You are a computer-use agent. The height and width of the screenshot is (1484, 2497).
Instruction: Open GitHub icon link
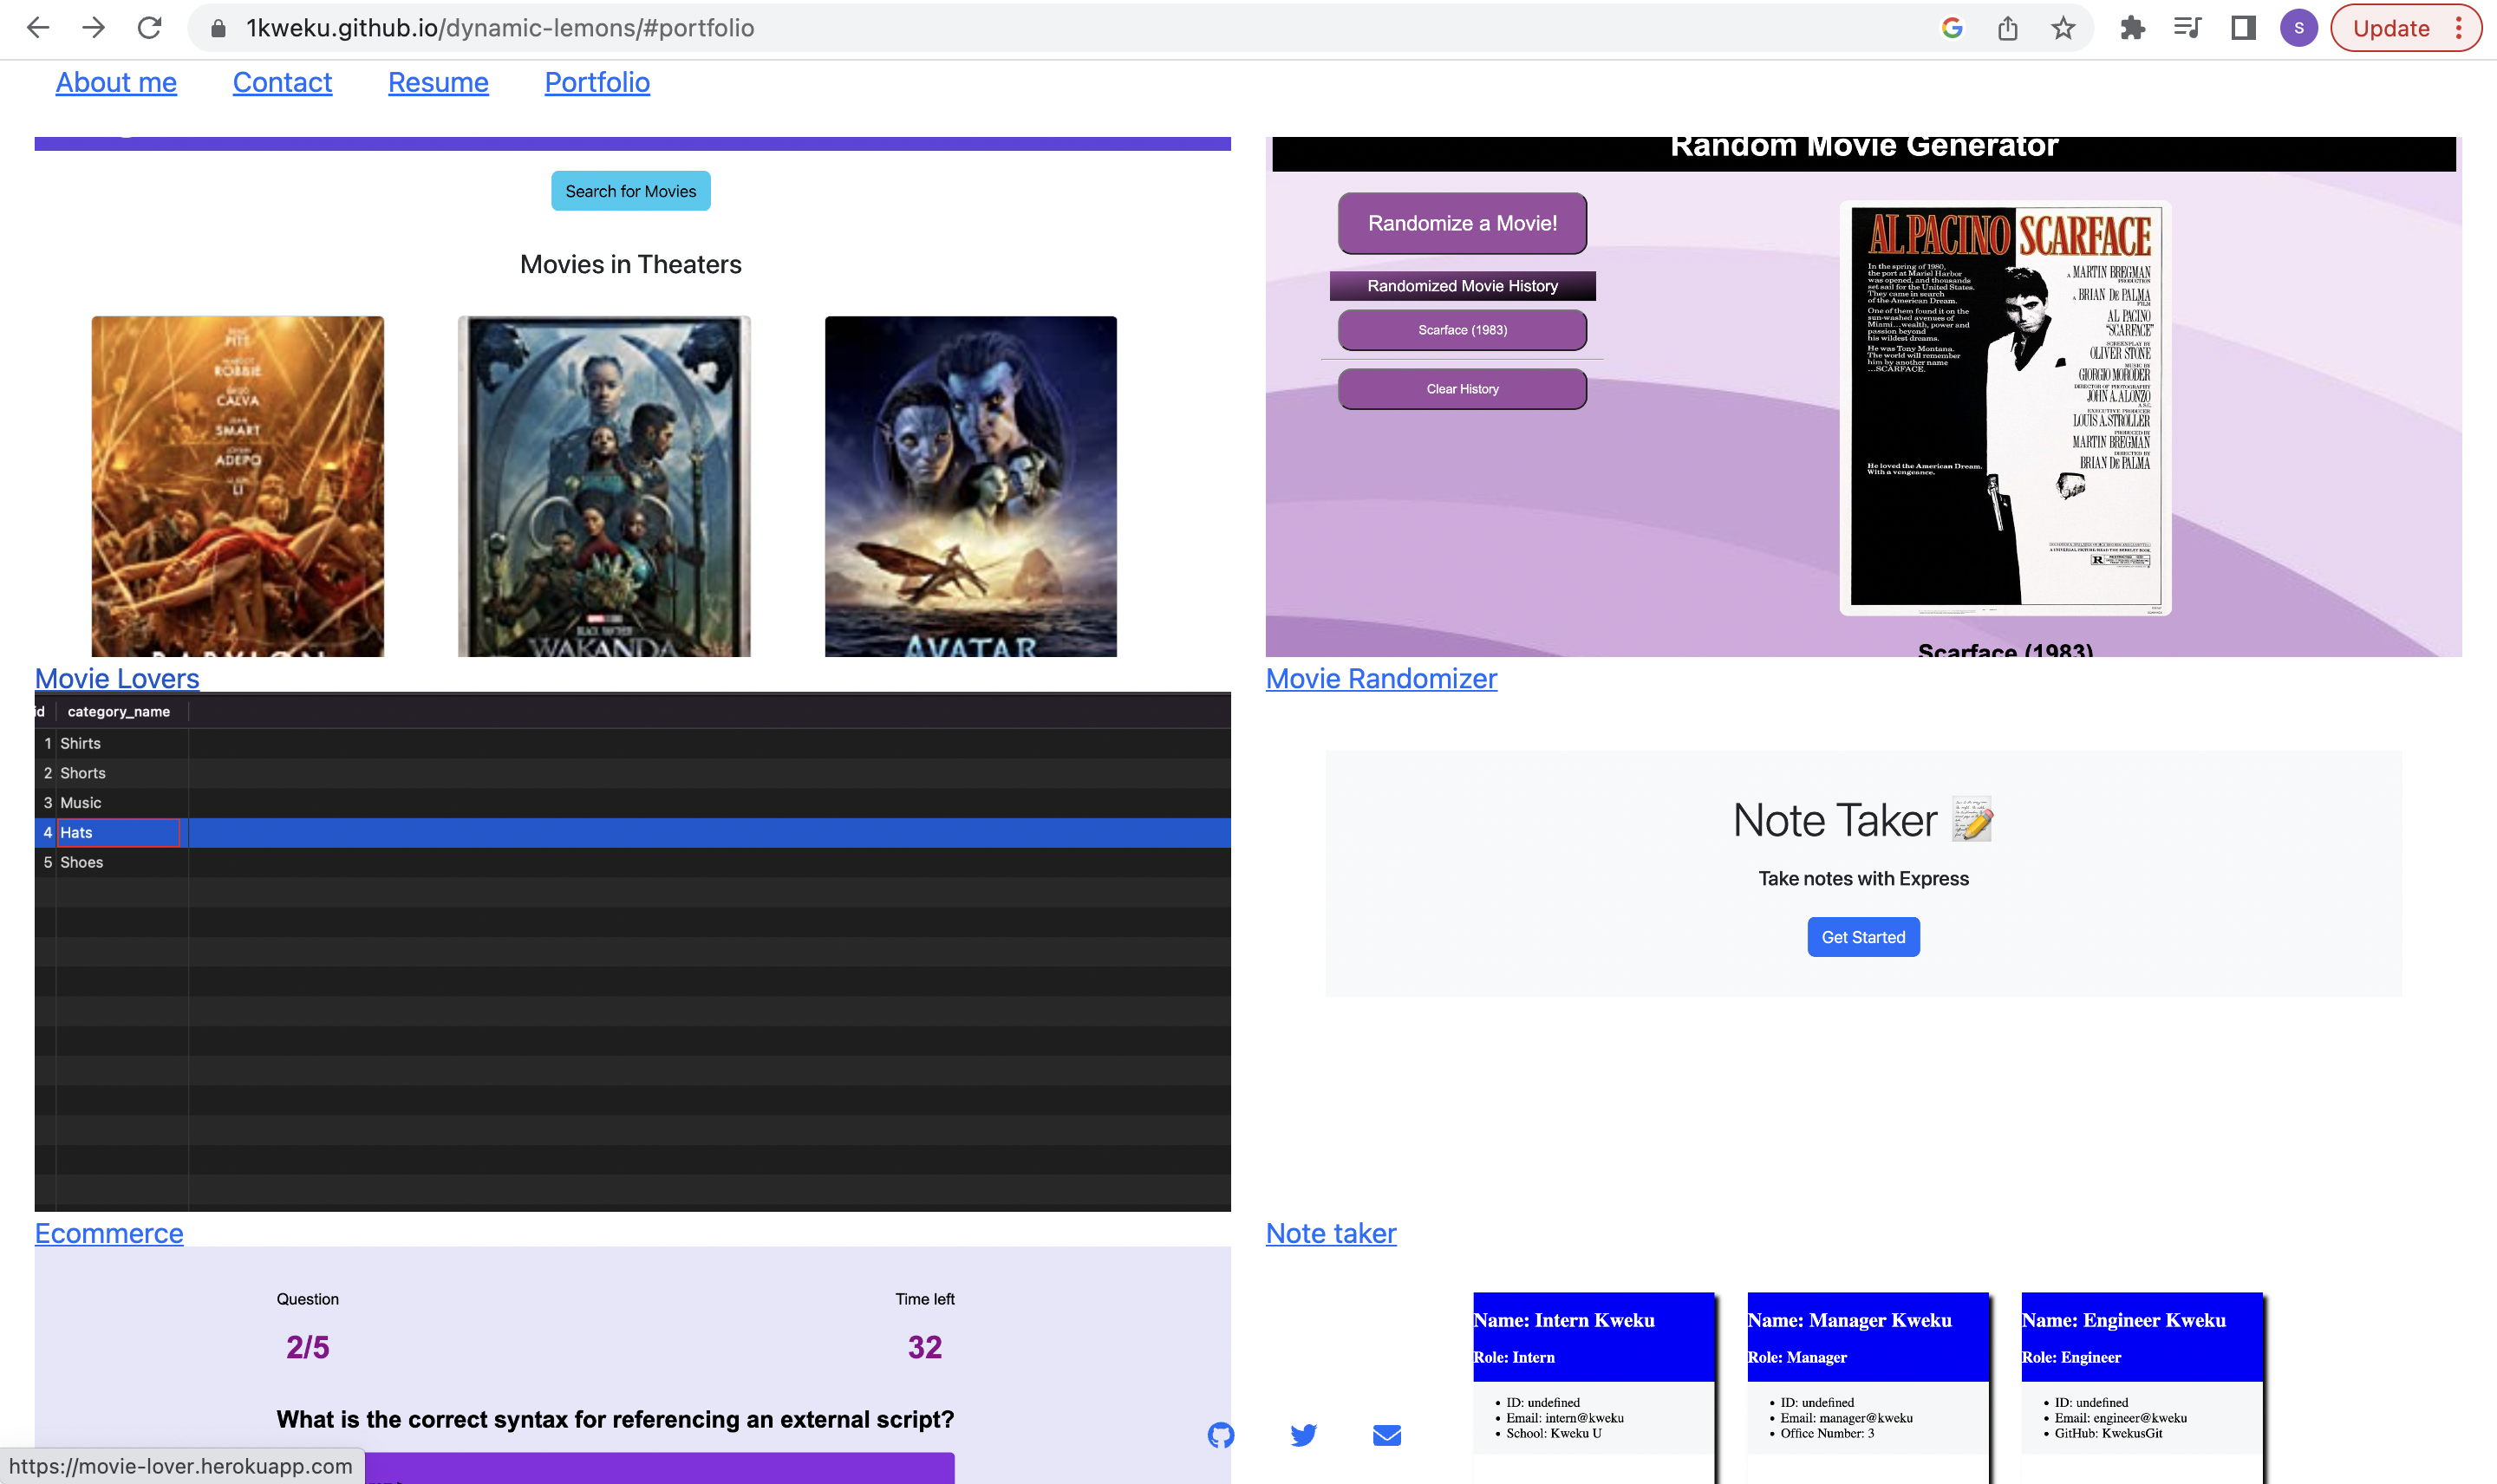[1221, 1436]
